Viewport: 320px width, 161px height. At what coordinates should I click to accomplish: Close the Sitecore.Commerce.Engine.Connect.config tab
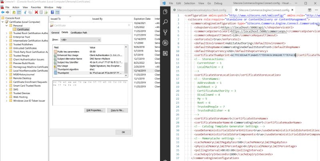292,10
